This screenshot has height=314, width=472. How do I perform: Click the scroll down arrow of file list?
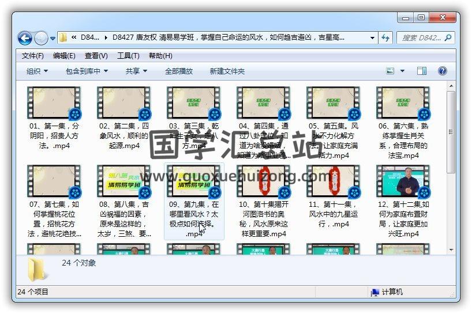451,250
